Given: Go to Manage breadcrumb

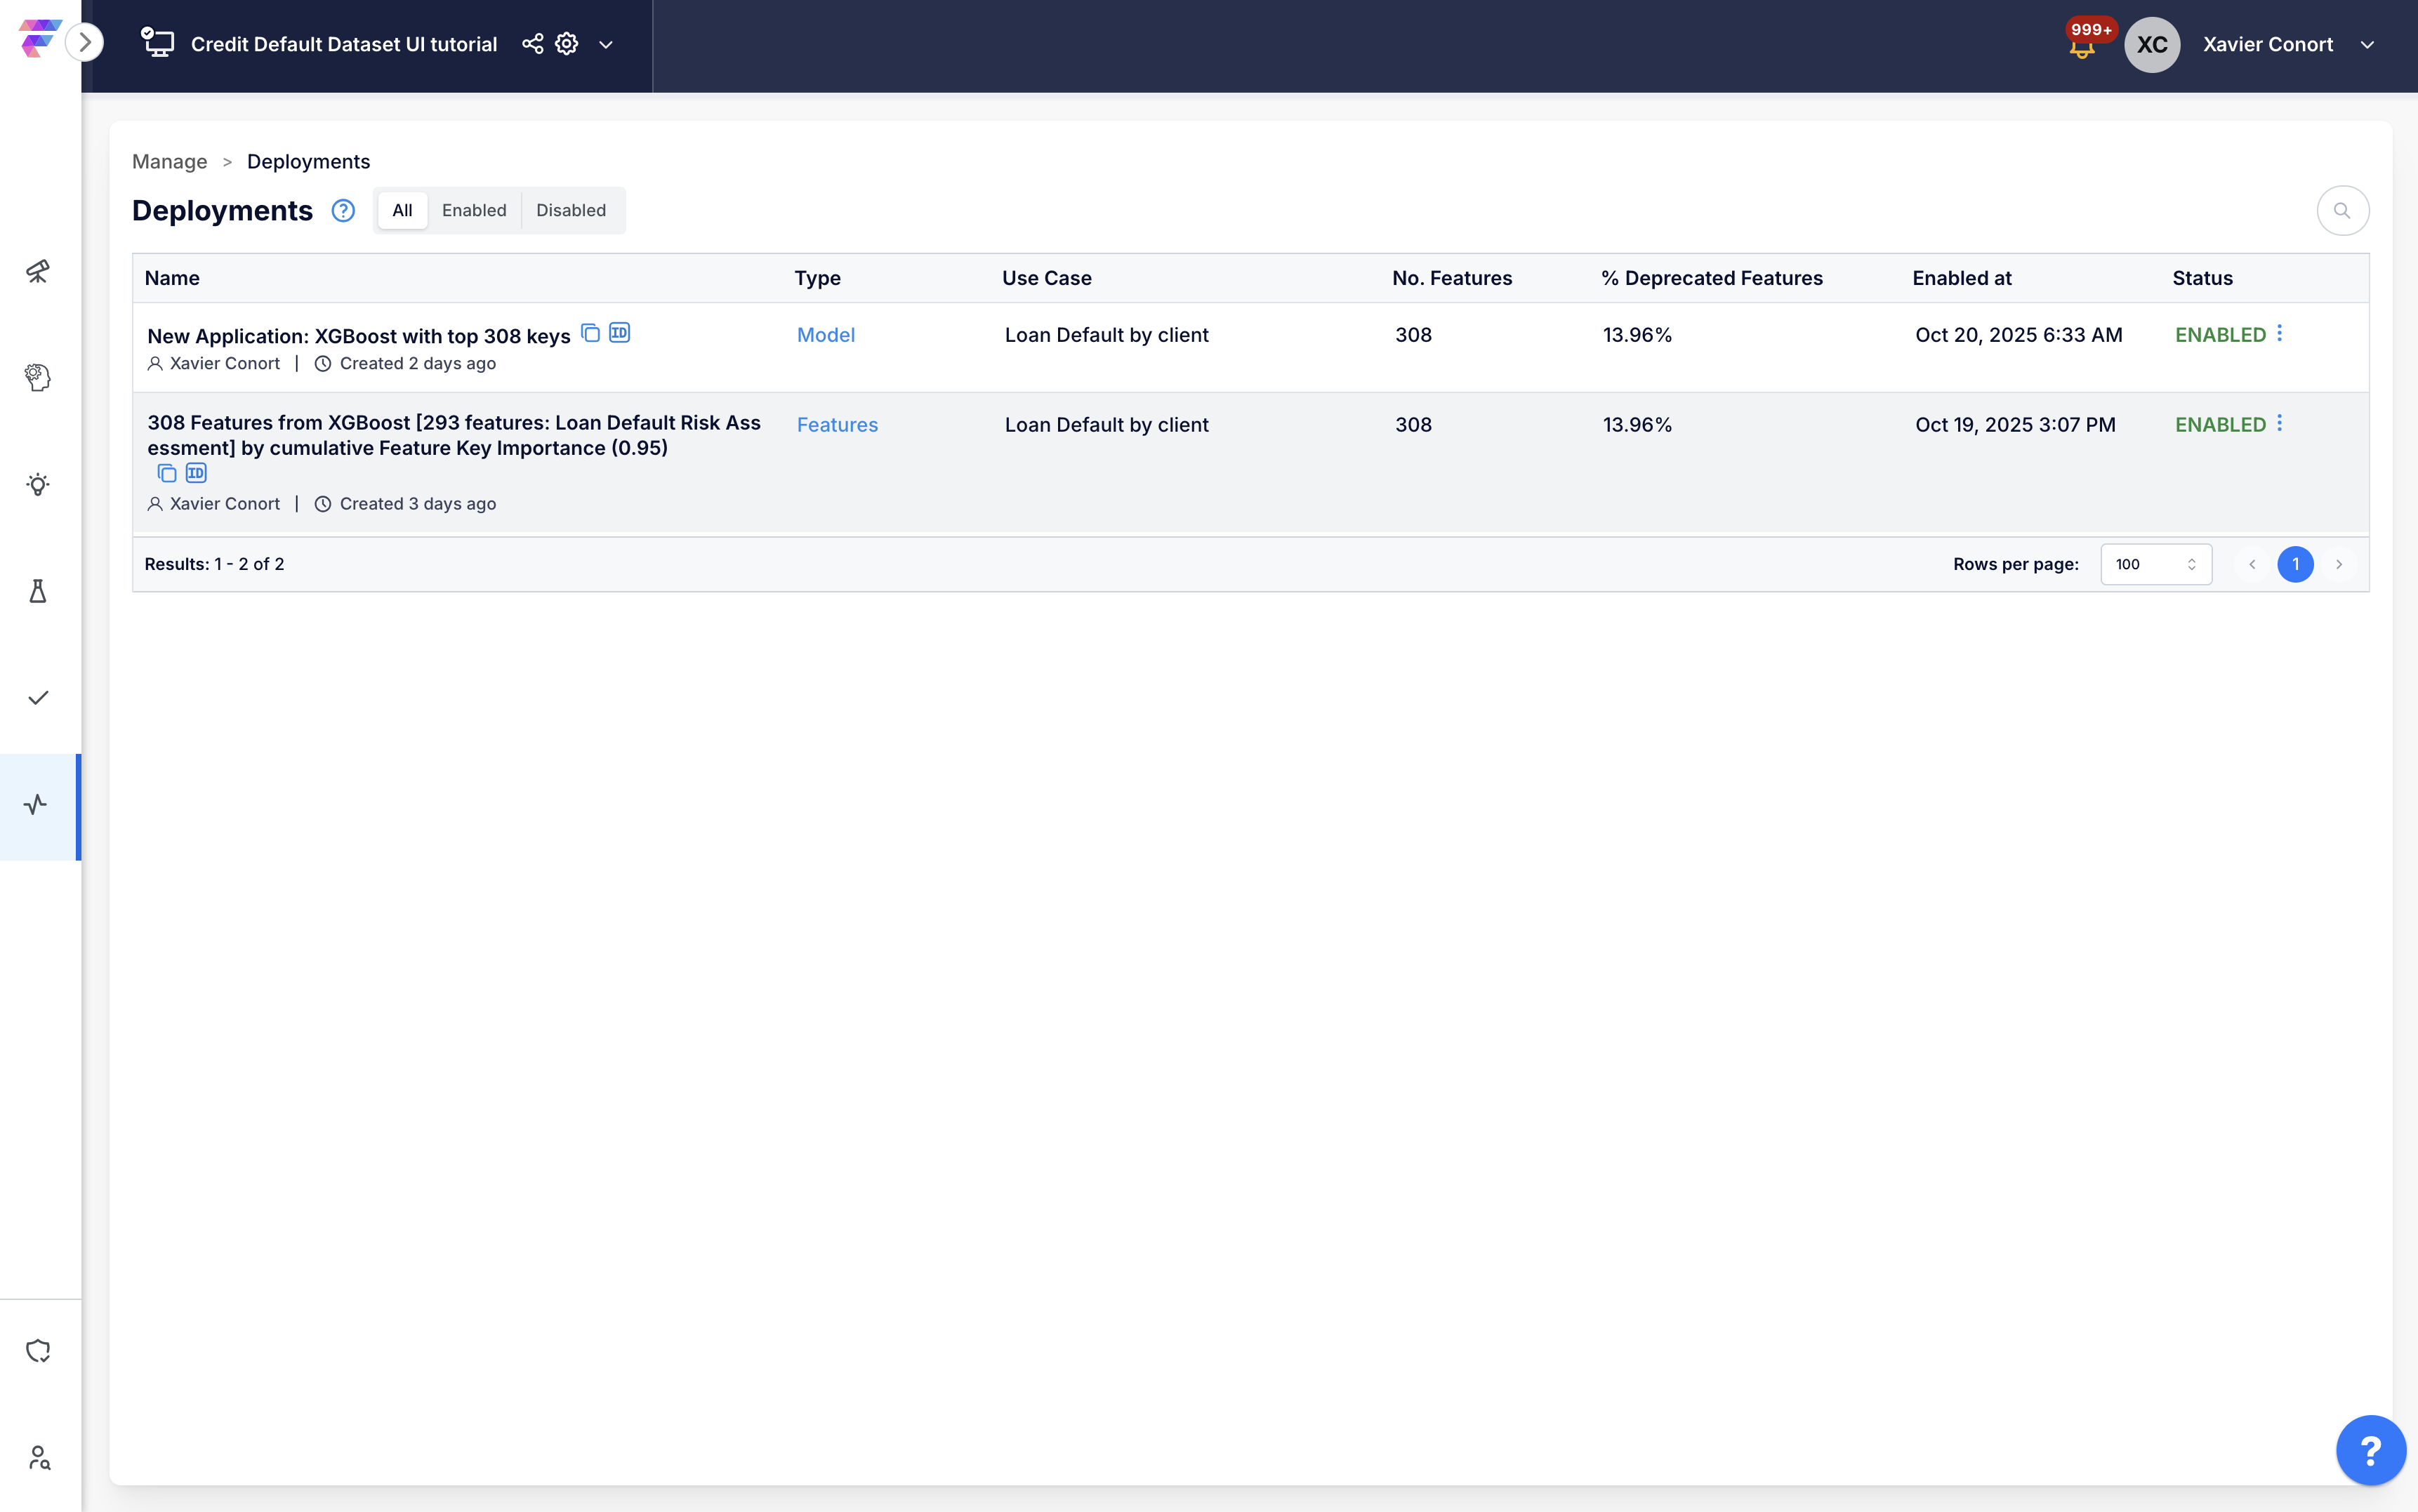Looking at the screenshot, I should [x=169, y=162].
